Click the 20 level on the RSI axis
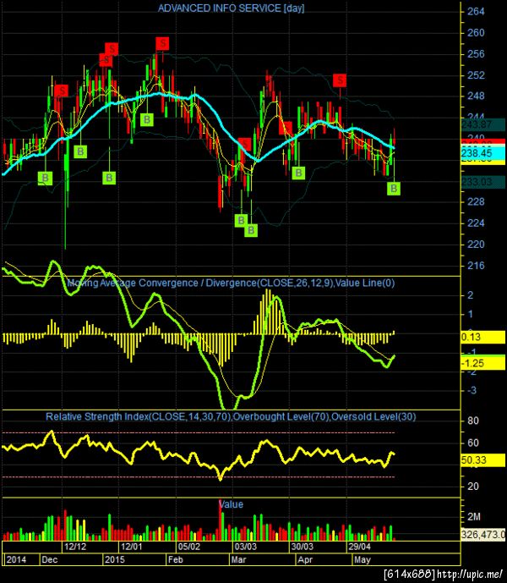This screenshot has width=507, height=583. [473, 487]
